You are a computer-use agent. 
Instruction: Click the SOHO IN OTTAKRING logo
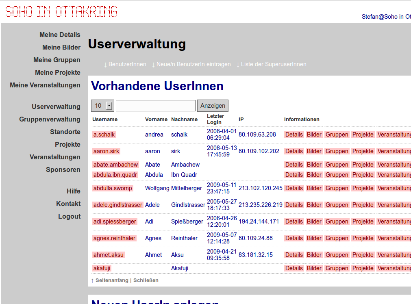[x=60, y=11]
